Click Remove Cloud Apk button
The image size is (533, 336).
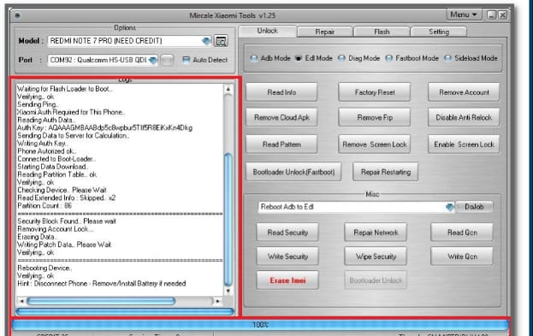point(281,117)
